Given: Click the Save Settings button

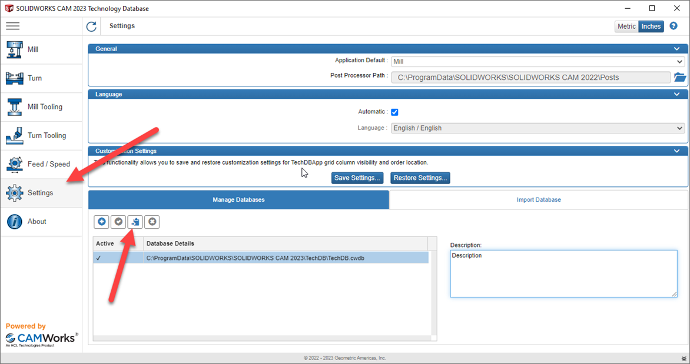Looking at the screenshot, I should point(357,178).
